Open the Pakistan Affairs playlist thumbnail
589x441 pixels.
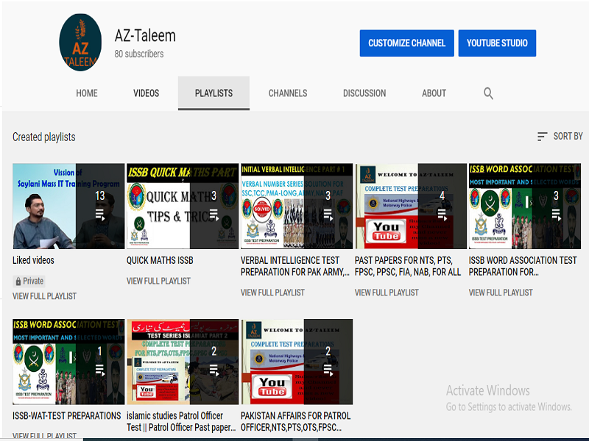(x=297, y=362)
